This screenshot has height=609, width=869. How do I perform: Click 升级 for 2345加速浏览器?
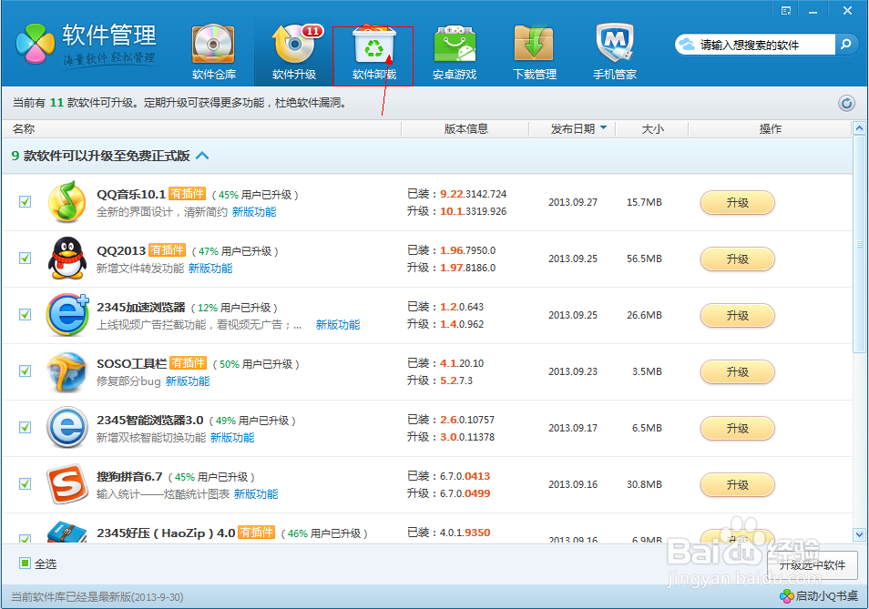coord(737,316)
